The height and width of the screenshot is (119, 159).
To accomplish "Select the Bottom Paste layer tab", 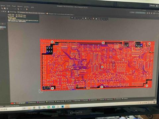I will click(x=77, y=100).
